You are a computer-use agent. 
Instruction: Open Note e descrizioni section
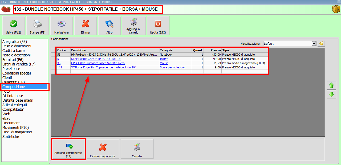coord(17,55)
